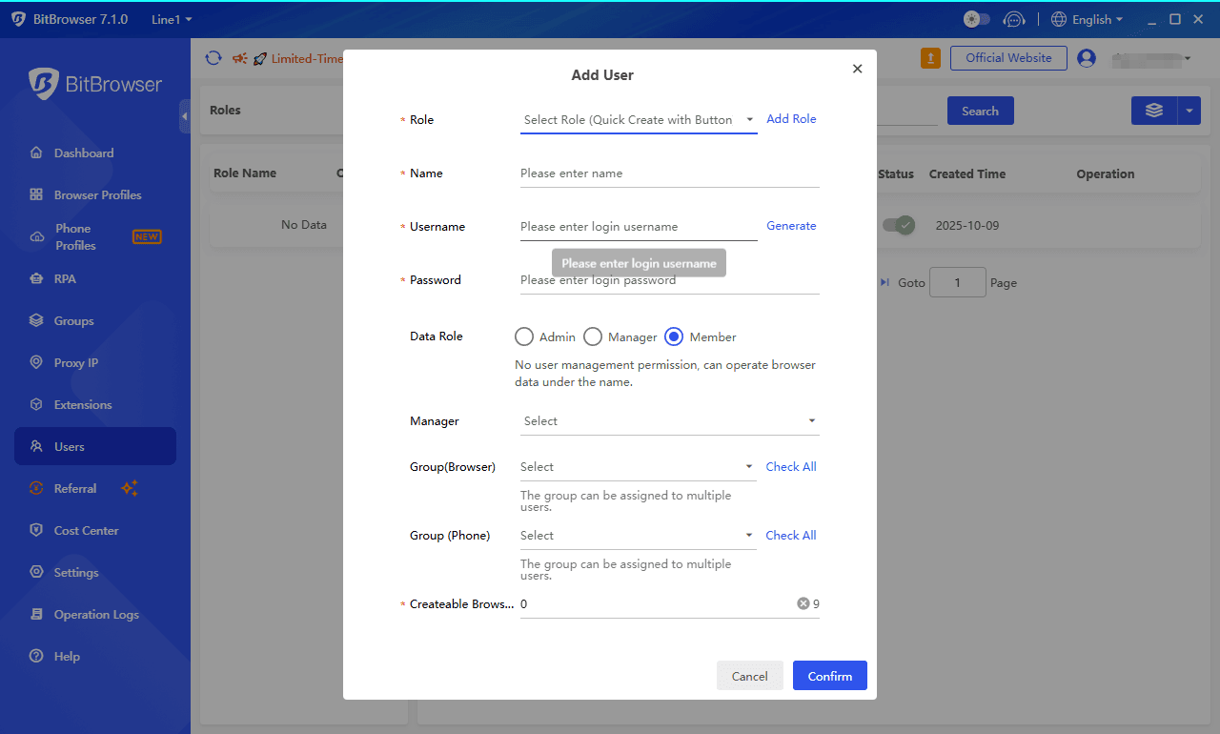Navigate to Browser Profiles in the sidebar

pyautogui.click(x=91, y=194)
